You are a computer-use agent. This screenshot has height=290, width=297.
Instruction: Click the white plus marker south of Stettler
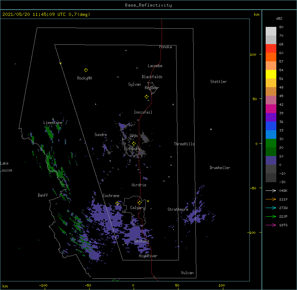click(x=211, y=129)
